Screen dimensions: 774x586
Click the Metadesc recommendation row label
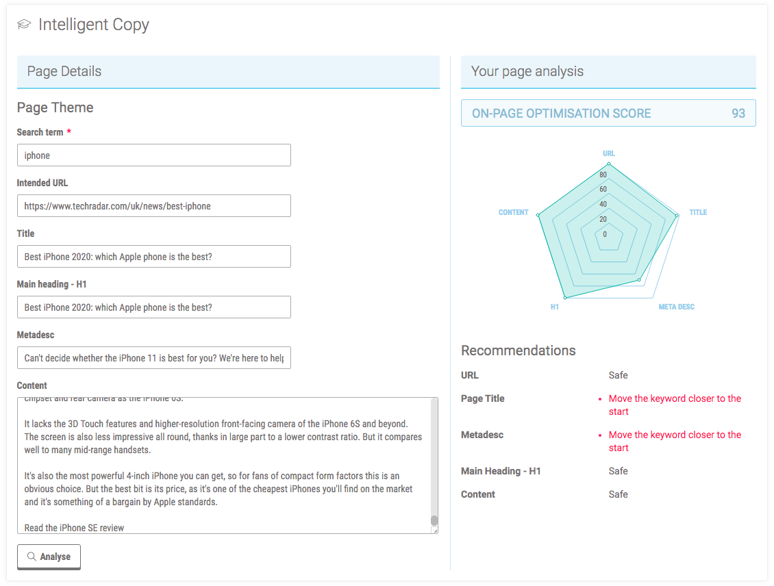tap(482, 435)
